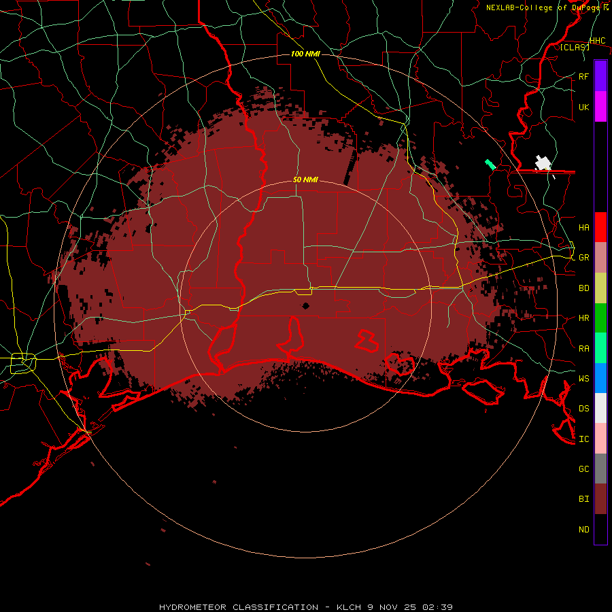612x612 pixels.
Task: Click the white dry snow echo northeast
Action: pyautogui.click(x=543, y=163)
